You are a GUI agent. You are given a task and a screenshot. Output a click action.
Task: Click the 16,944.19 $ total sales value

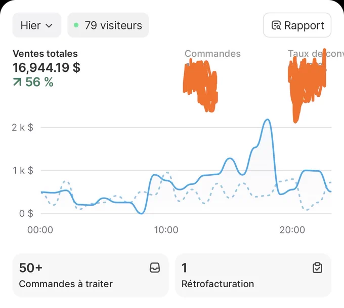point(47,67)
